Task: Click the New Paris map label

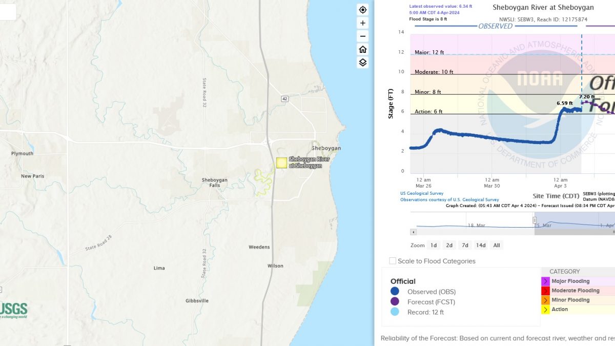Action: [x=33, y=176]
